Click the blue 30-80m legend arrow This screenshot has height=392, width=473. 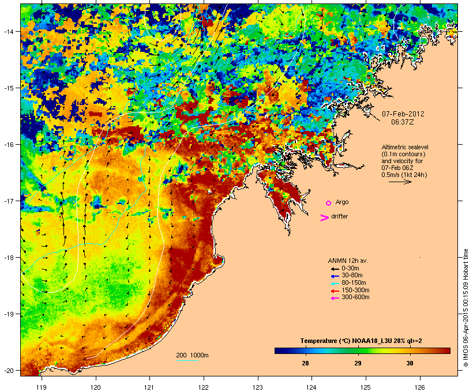(335, 276)
